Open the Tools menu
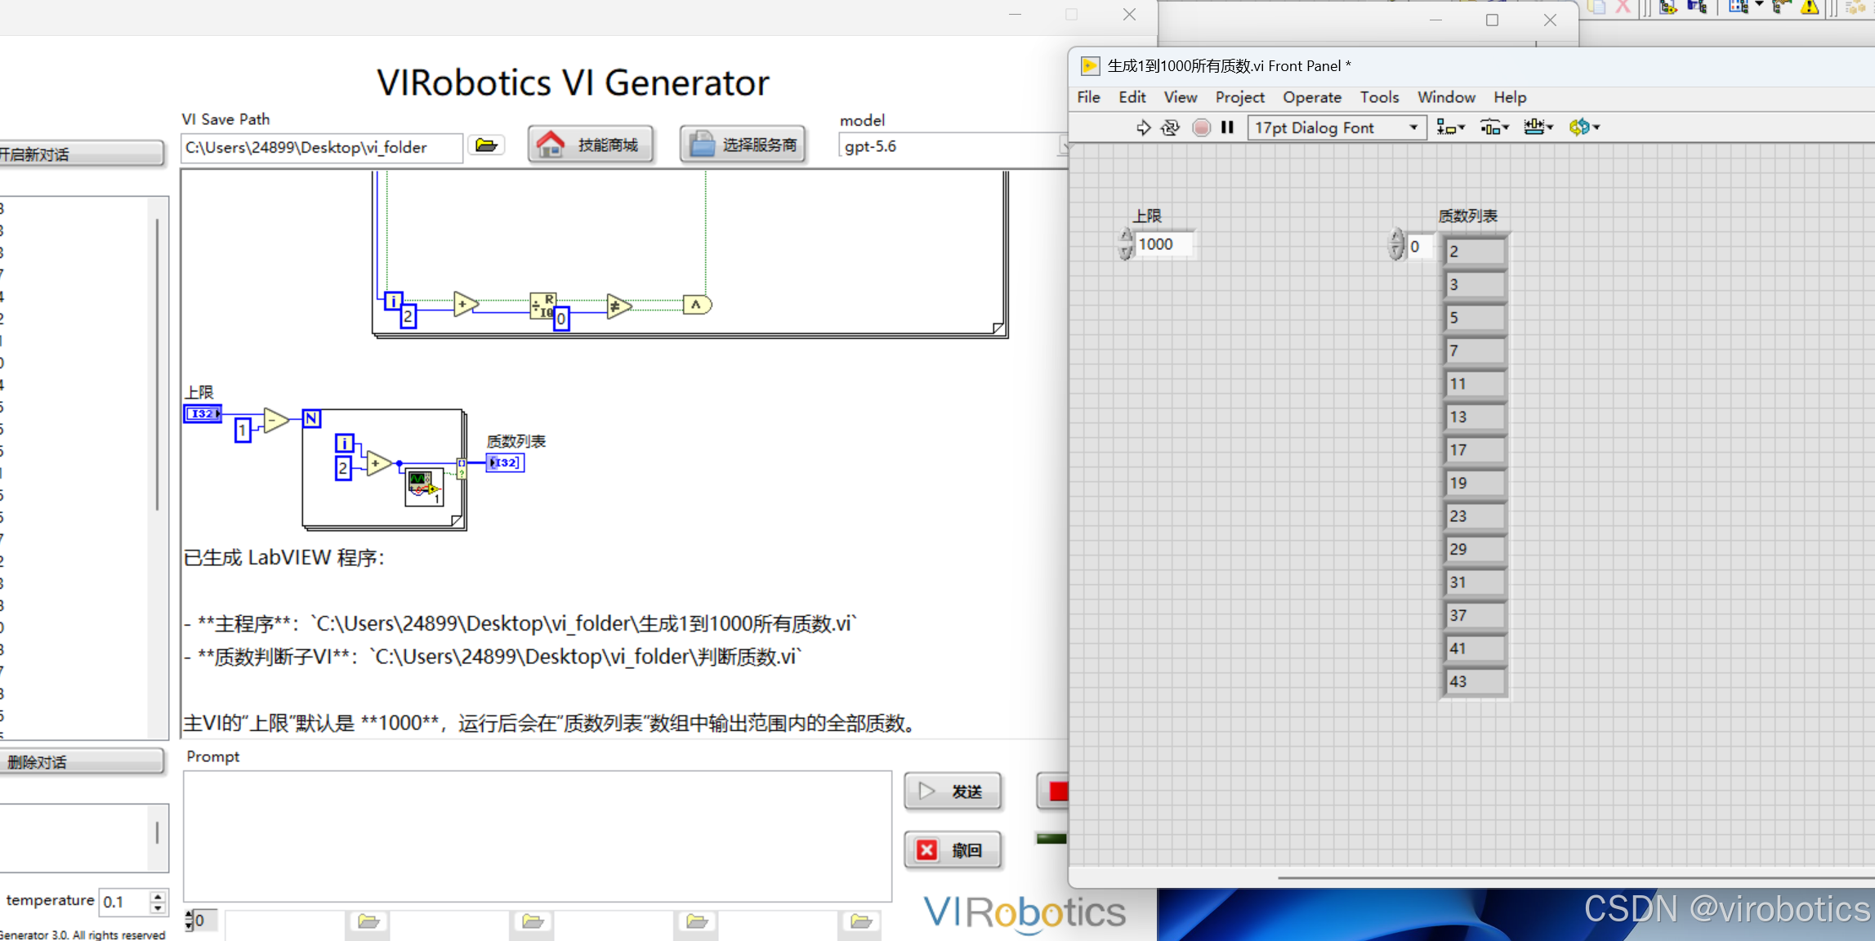Screen dimensions: 1875x941 click(x=1379, y=97)
